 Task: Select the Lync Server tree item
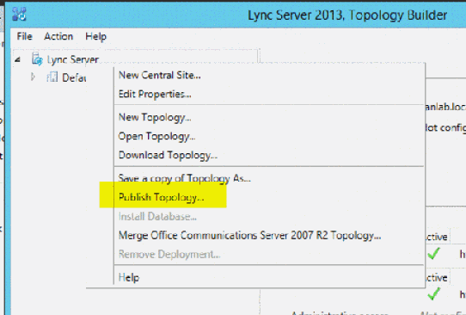[x=73, y=59]
